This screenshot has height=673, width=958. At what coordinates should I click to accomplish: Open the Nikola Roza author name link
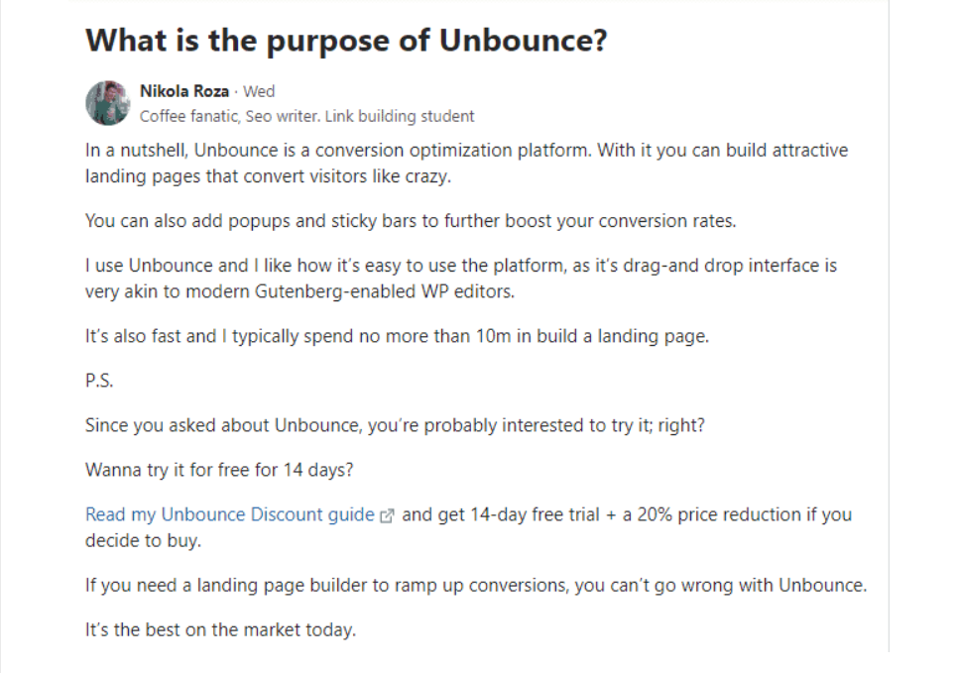[184, 91]
